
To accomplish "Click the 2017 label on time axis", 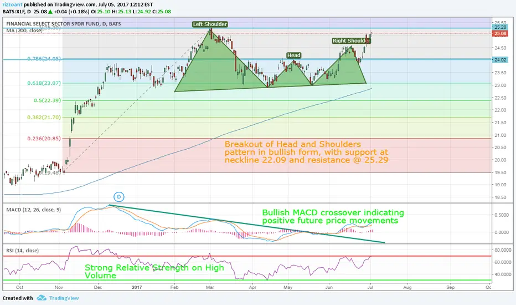I will click(x=137, y=287).
